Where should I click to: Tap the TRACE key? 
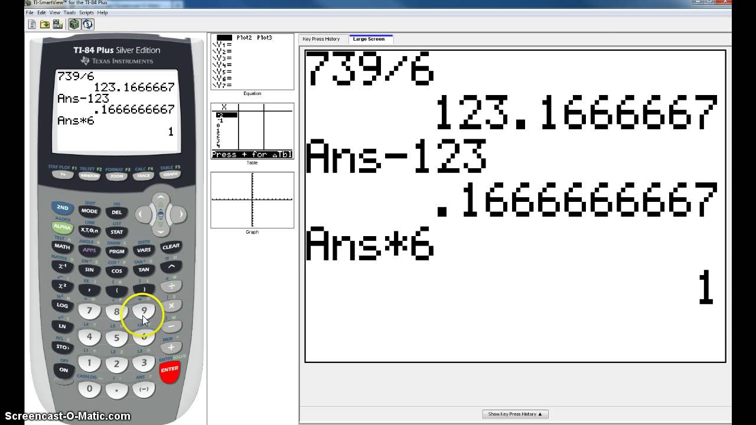[x=143, y=176]
